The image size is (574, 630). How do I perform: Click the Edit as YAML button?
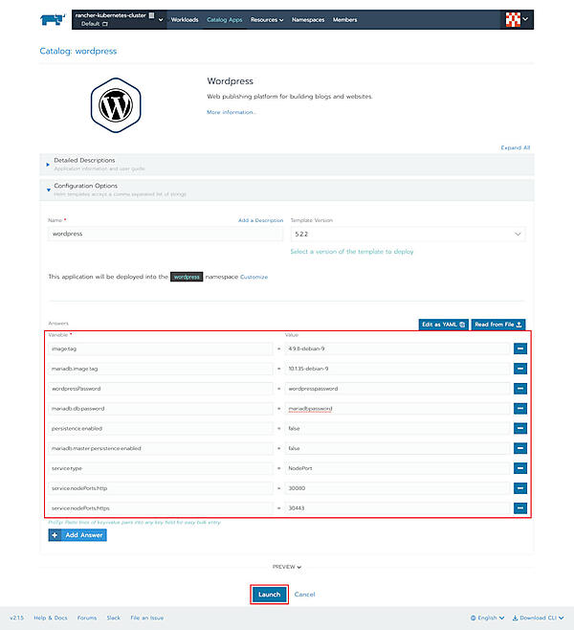point(443,325)
